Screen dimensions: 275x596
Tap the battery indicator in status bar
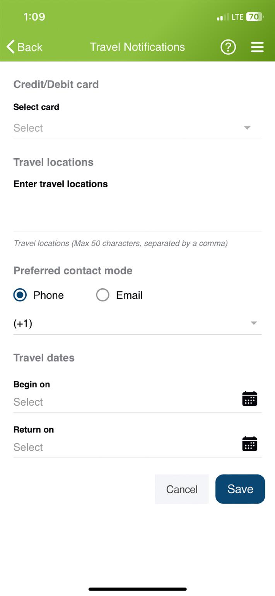(255, 17)
